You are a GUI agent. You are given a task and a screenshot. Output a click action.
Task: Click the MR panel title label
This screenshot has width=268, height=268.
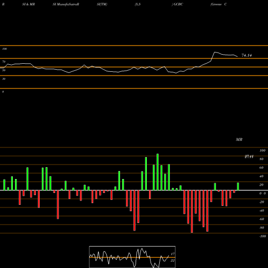tap(239, 139)
